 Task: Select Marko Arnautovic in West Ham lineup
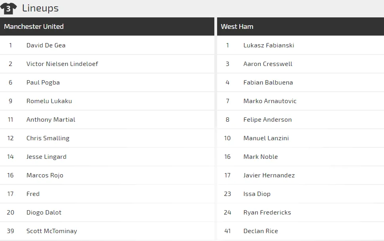(270, 101)
